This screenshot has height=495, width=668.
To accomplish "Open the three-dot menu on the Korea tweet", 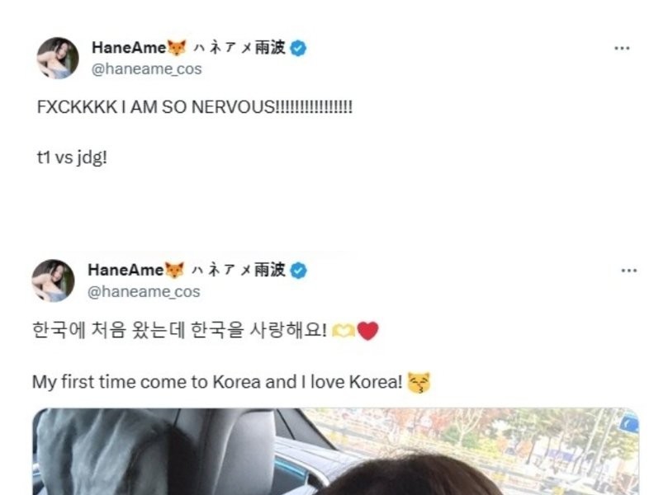I will (x=629, y=271).
